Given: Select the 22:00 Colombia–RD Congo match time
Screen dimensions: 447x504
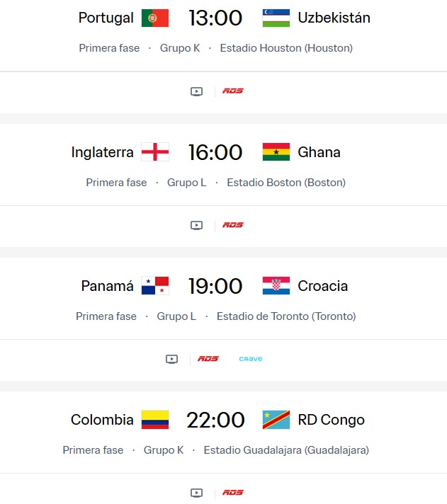Looking at the screenshot, I should point(215,420).
